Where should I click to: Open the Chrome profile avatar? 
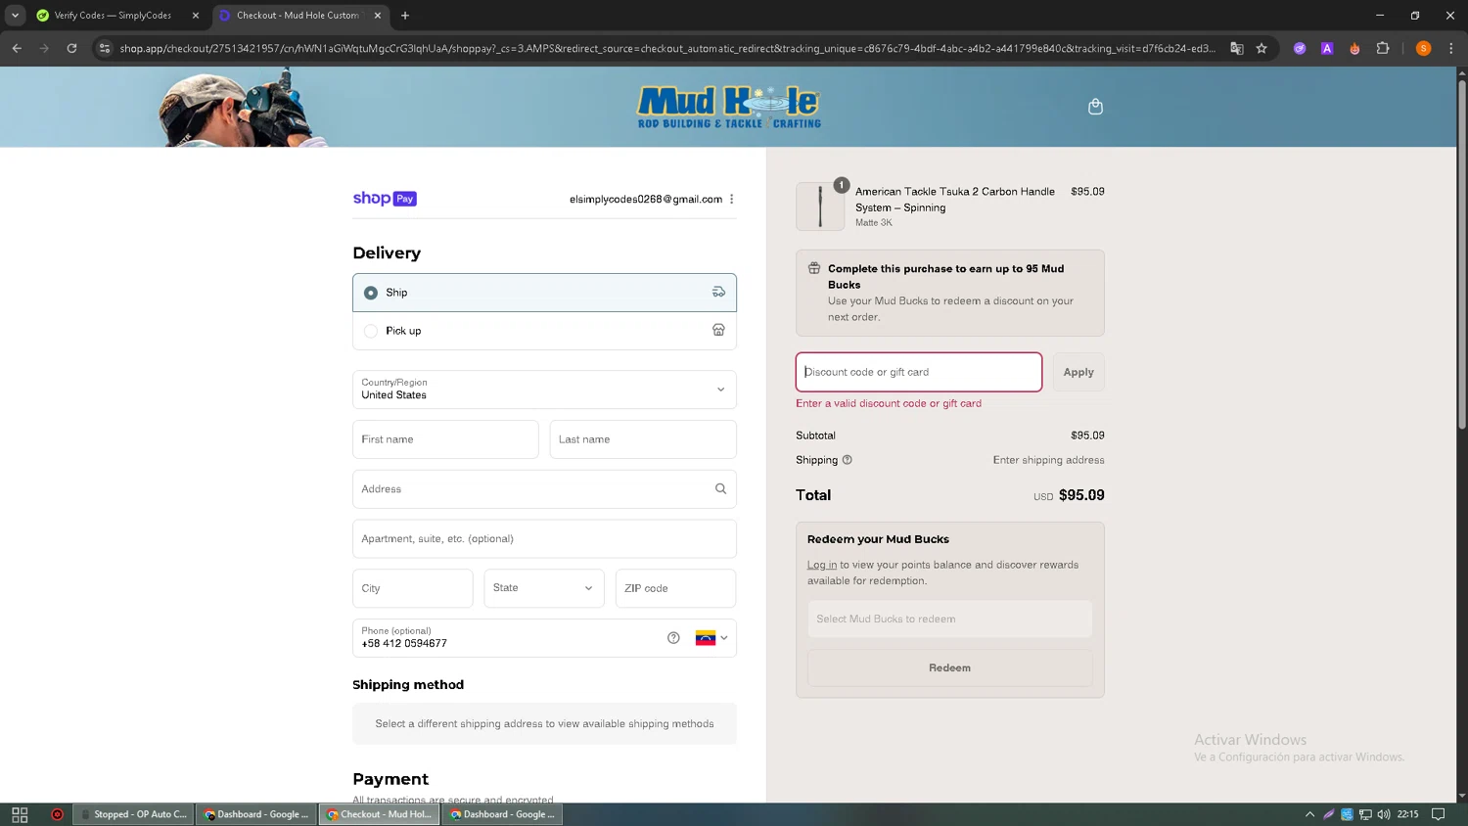pos(1423,48)
